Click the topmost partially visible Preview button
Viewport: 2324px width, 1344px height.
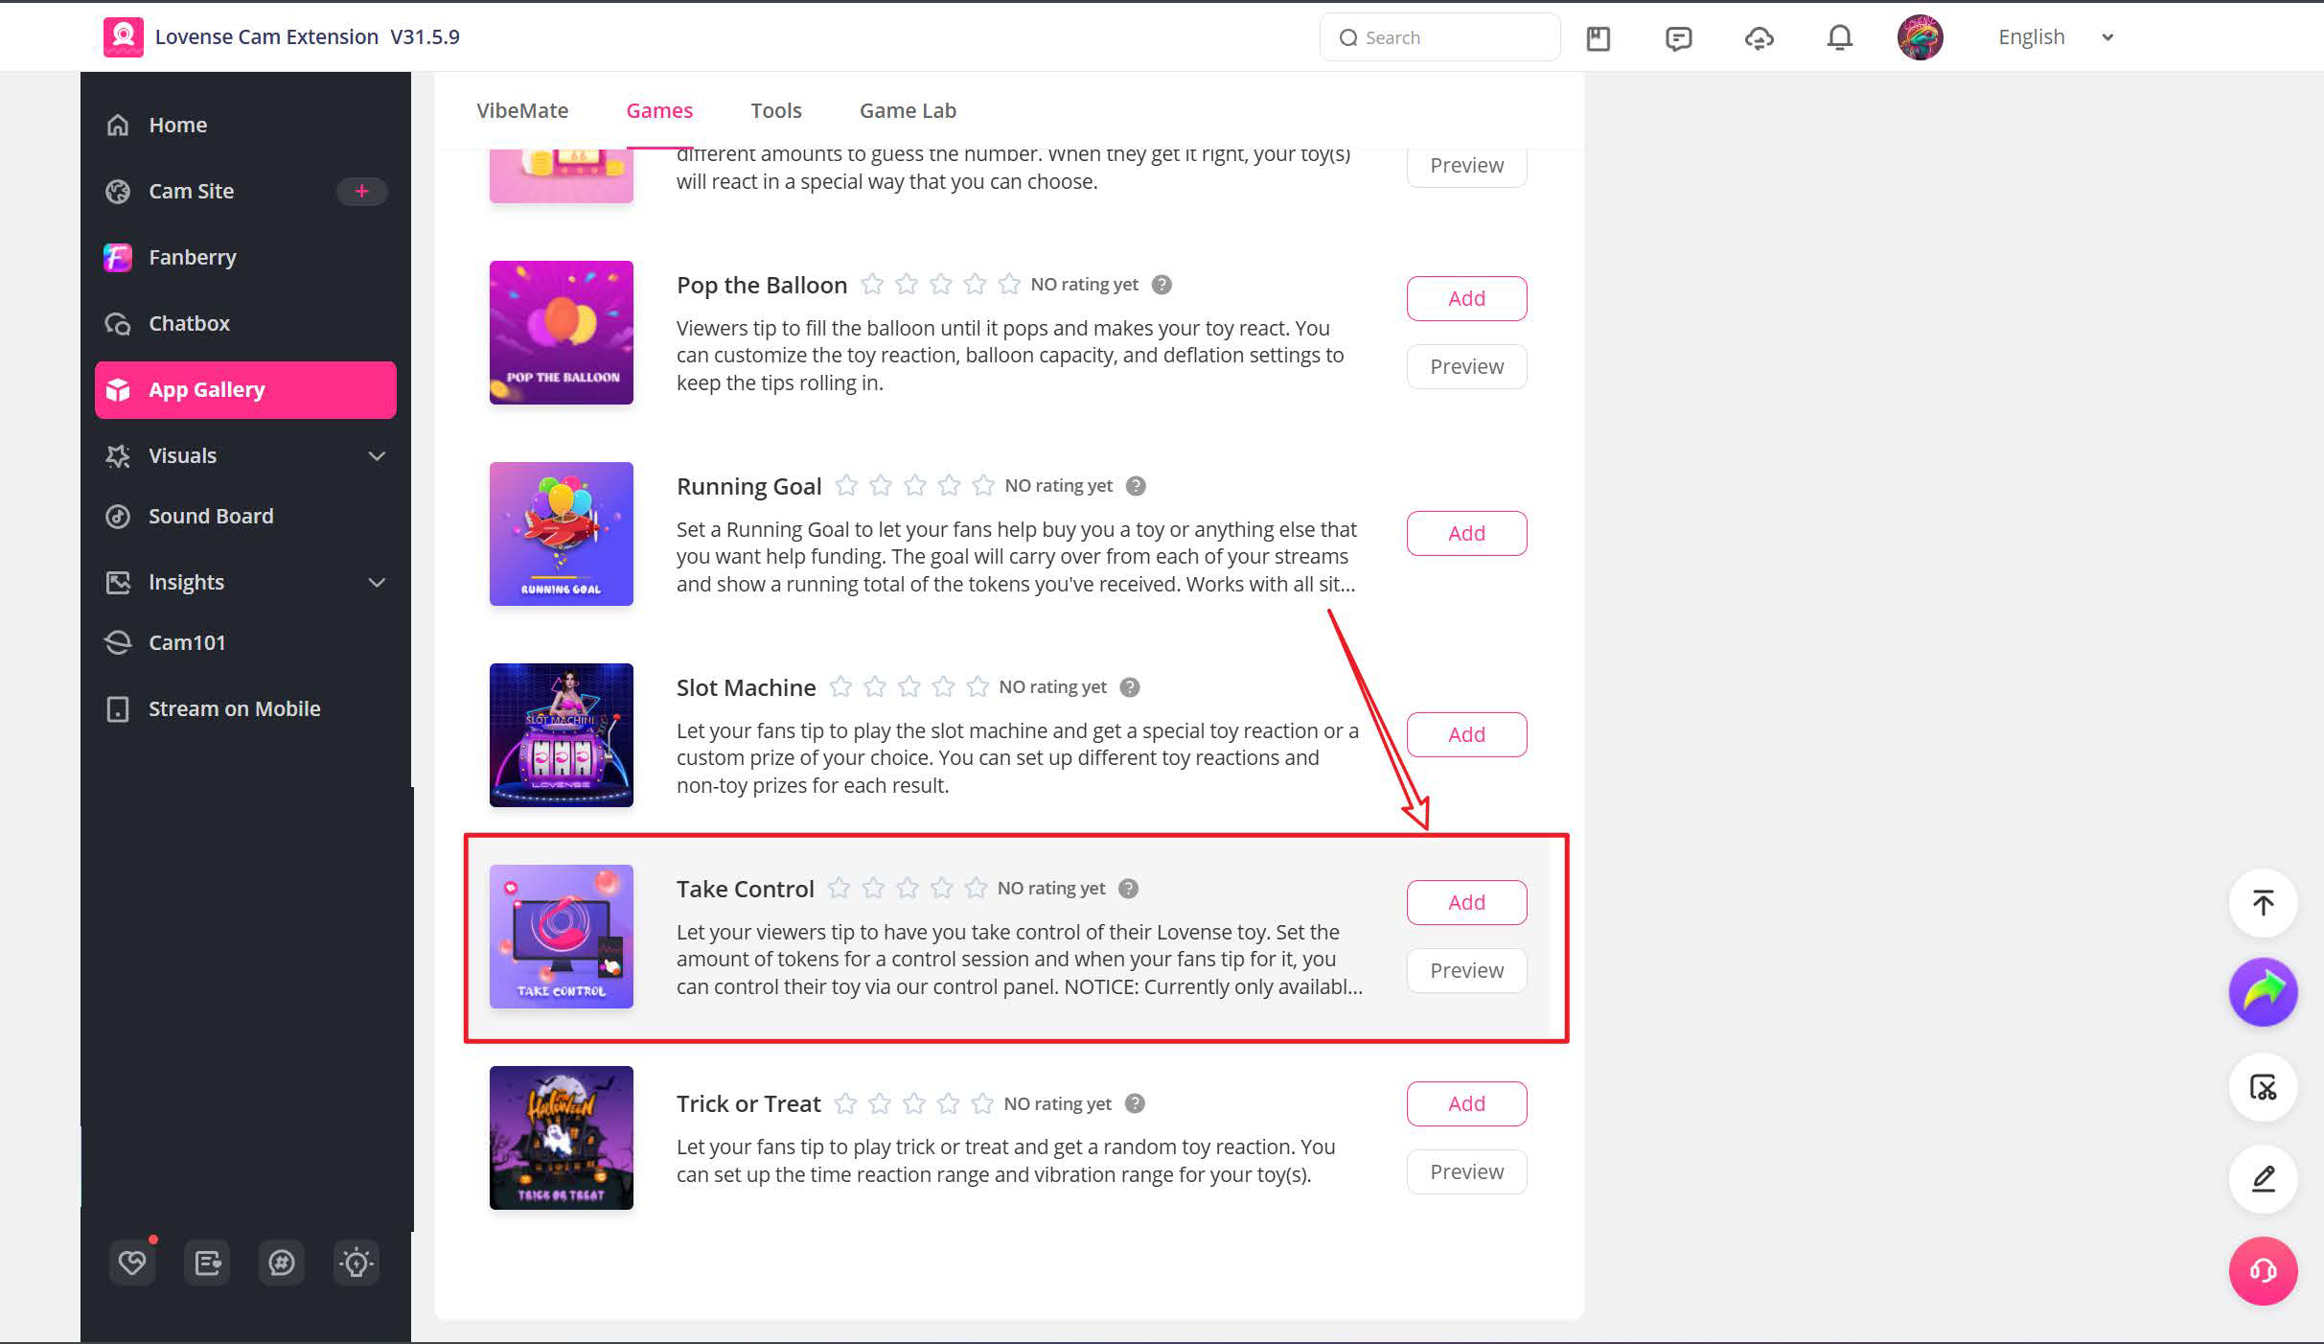[x=1466, y=168]
